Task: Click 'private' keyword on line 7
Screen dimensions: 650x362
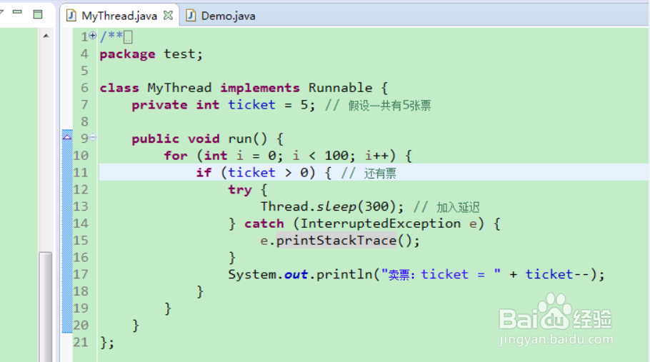Action: coord(159,105)
